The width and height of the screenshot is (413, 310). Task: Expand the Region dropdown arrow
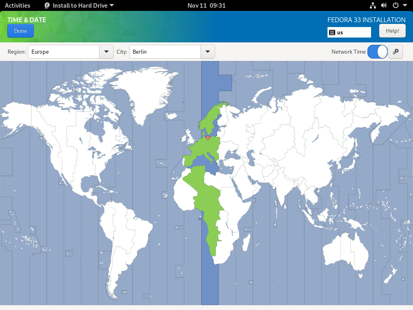click(x=106, y=52)
